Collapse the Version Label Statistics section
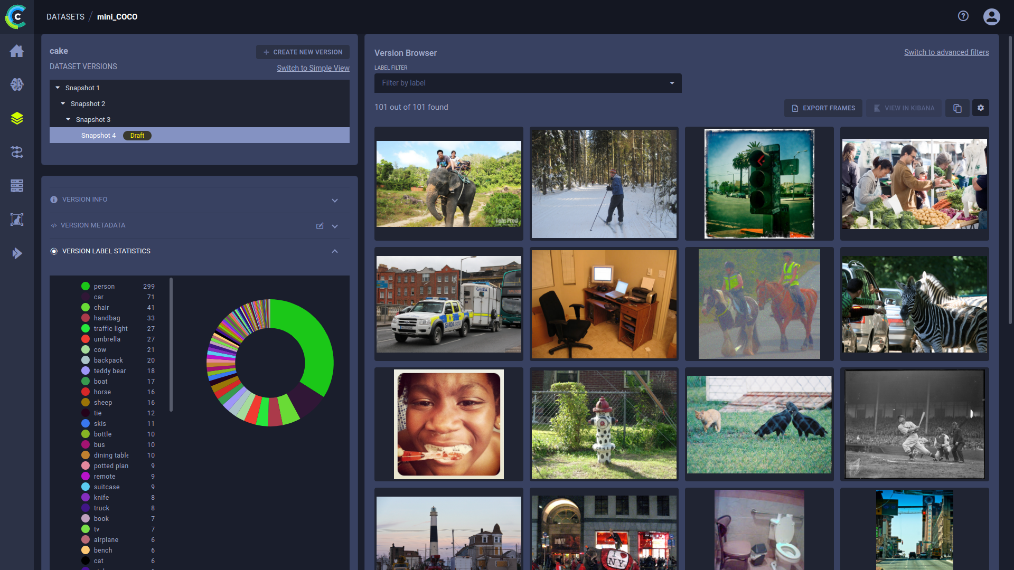Screen dimensions: 1014x570 (335, 251)
